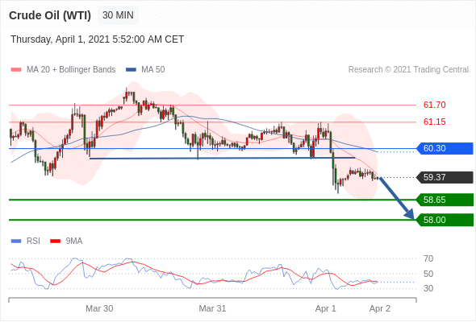Image resolution: width=476 pixels, height=322 pixels.
Task: Click the MA 20 + Bollinger Bands legend label
Action: pyautogui.click(x=71, y=70)
